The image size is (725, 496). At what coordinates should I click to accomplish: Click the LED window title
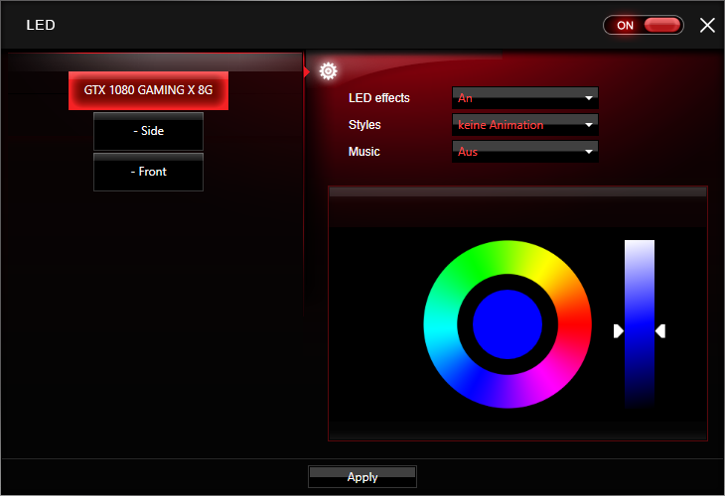point(41,25)
